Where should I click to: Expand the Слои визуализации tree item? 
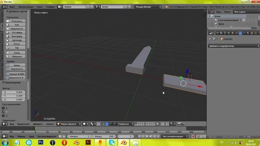pos(213,20)
